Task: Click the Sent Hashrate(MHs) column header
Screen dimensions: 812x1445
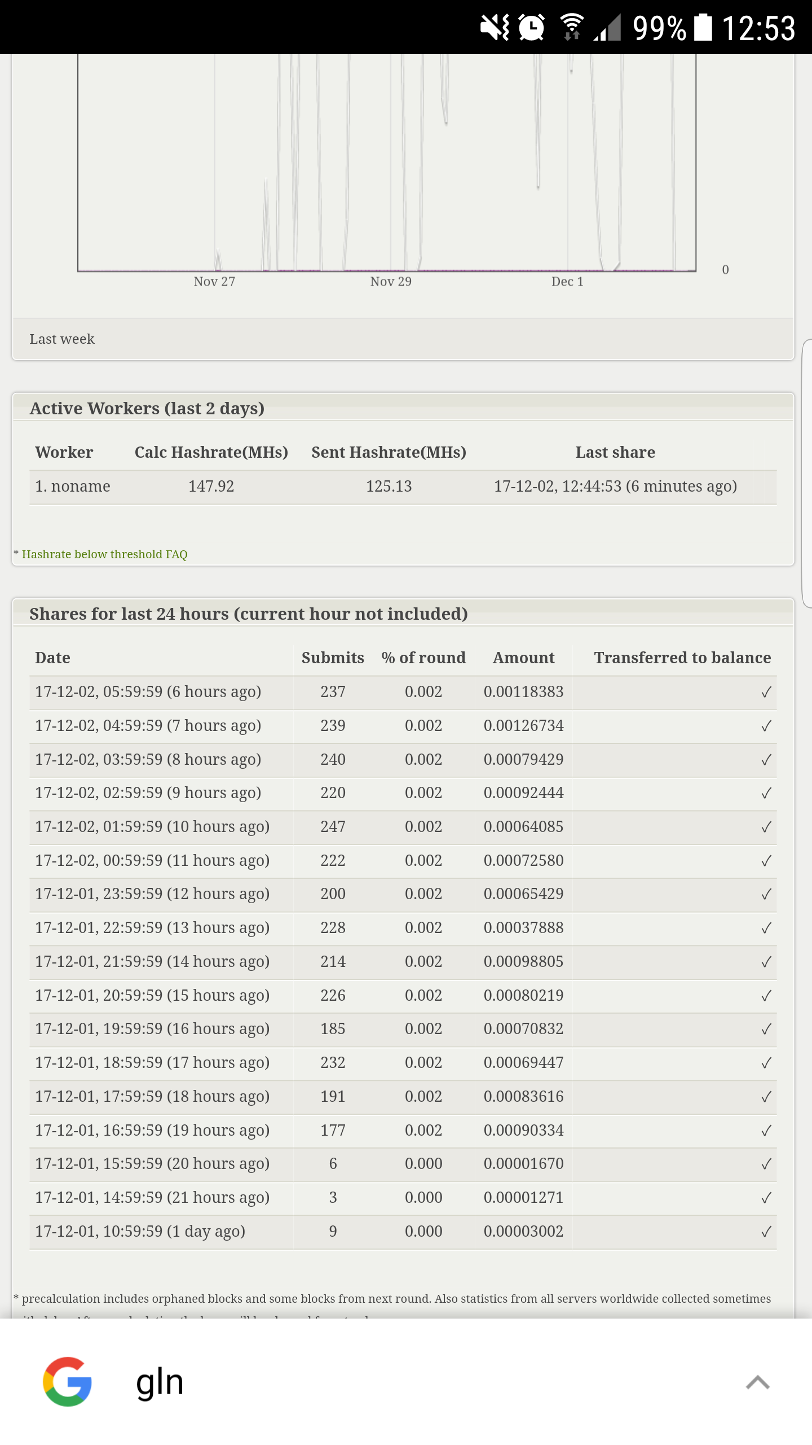Action: click(x=389, y=453)
